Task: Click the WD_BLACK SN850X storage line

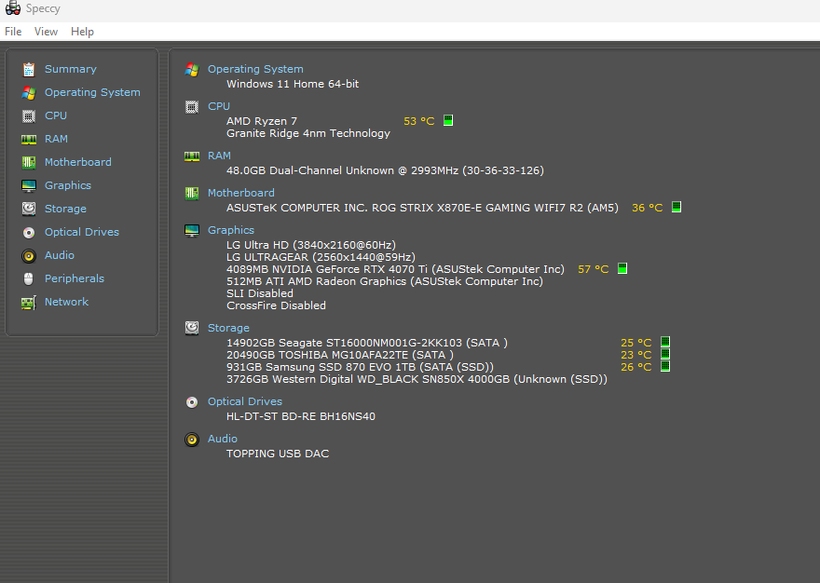Action: [x=417, y=379]
